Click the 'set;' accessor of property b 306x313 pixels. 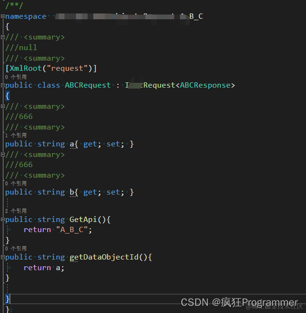coord(115,192)
